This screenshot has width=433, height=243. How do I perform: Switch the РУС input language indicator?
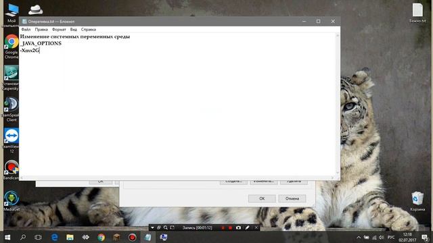tap(391, 237)
